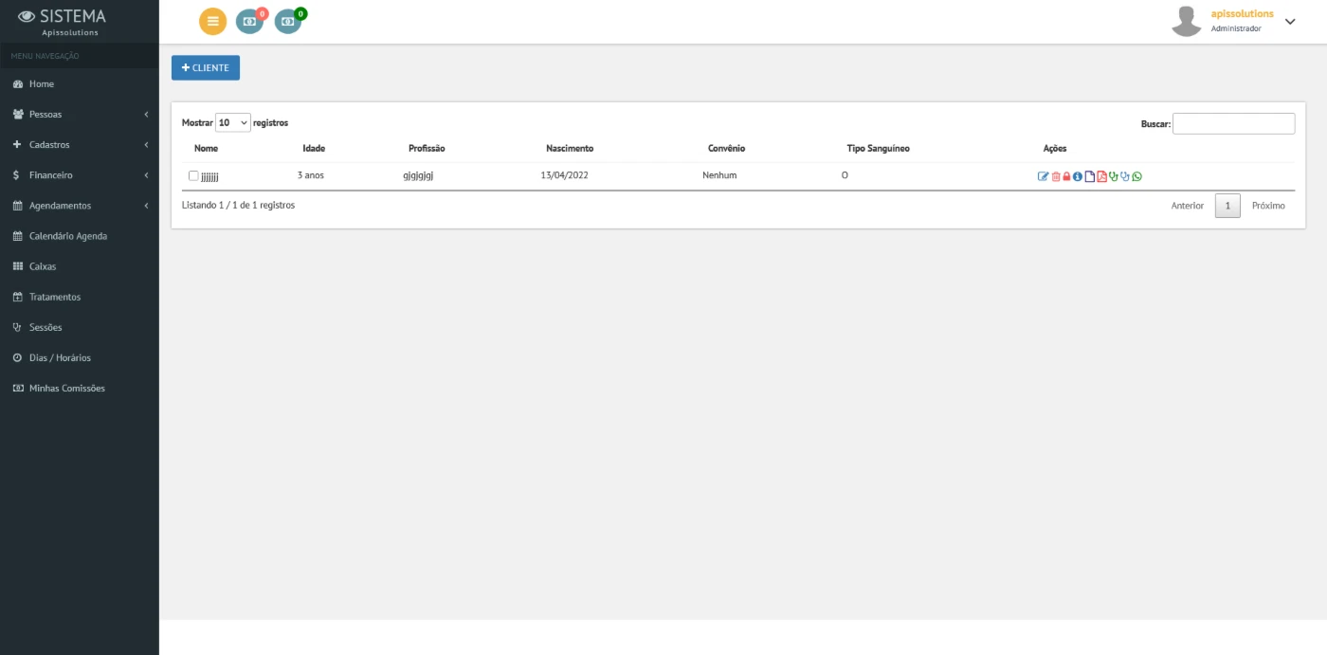
Task: Open Calendário Agenda in the sidebar
Action: [x=67, y=236]
